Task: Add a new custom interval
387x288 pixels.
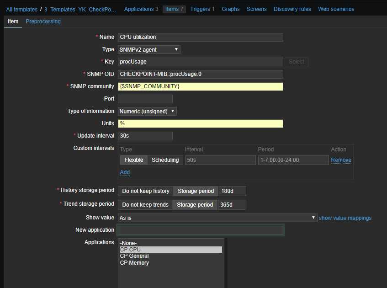Action: coord(125,172)
